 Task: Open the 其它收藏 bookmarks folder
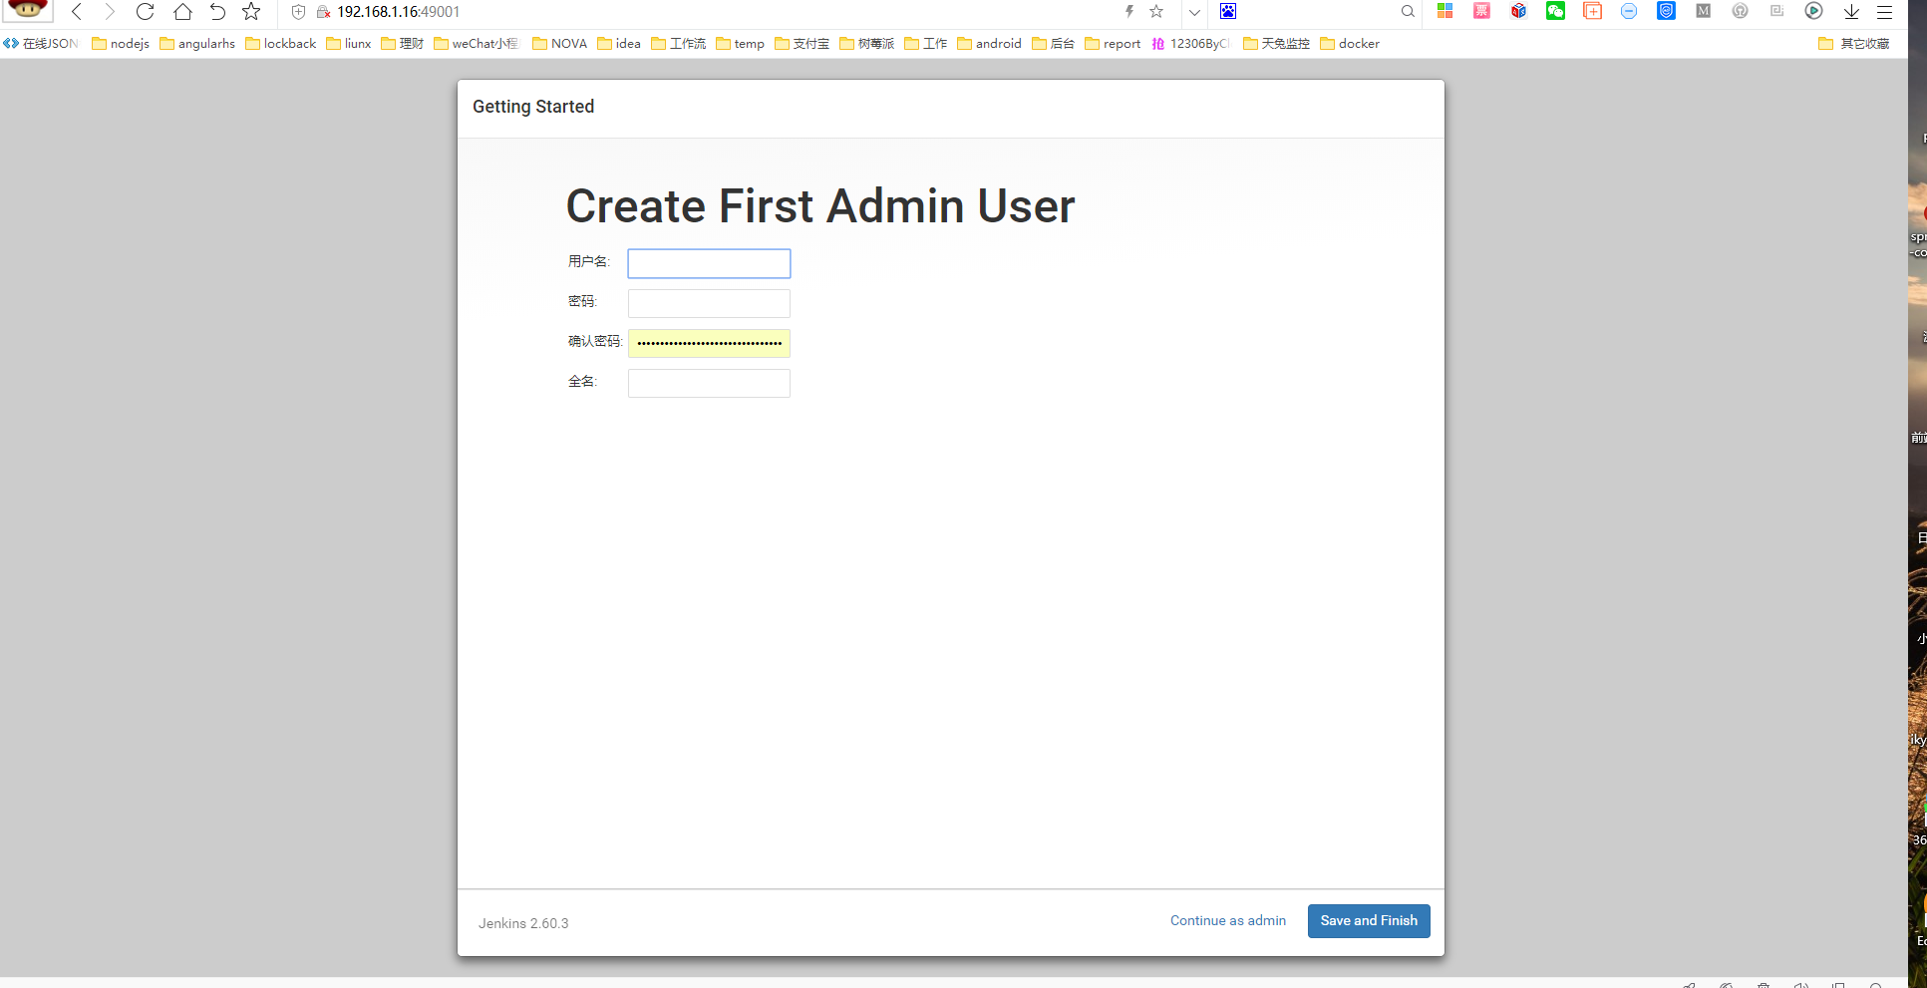[x=1853, y=44]
